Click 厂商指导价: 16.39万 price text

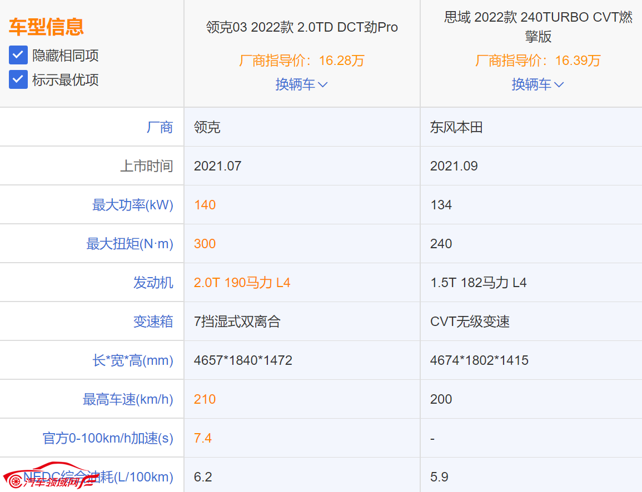(538, 61)
